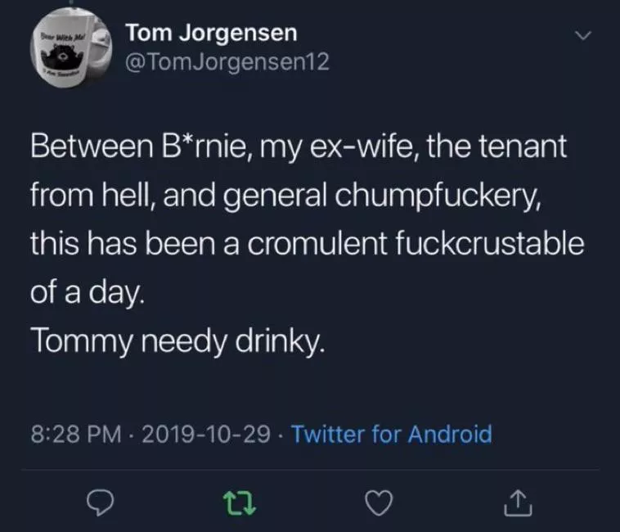The image size is (620, 532).
Task: Open the Twitter for Android link
Action: (x=392, y=433)
